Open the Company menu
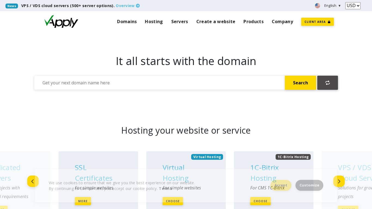This screenshot has height=209, width=372. [x=282, y=21]
